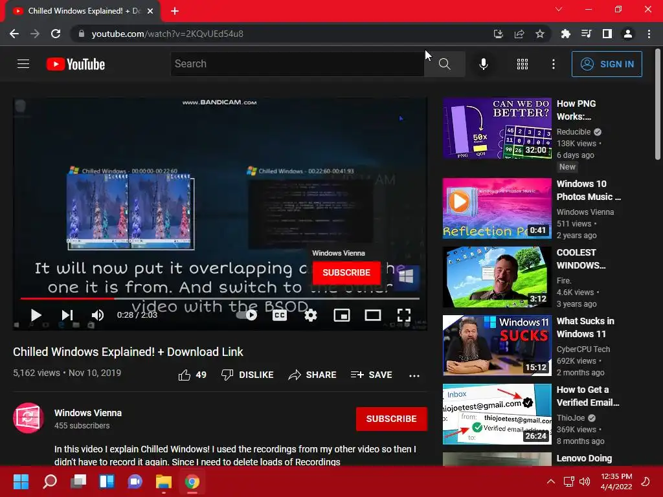Open the Windows Vienna channel avatar
Screen dimensions: 663x497
28,418
